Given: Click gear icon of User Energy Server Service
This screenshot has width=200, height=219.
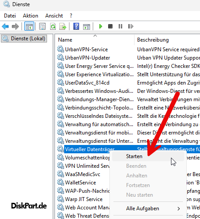Looking at the screenshot, I should (61, 66).
